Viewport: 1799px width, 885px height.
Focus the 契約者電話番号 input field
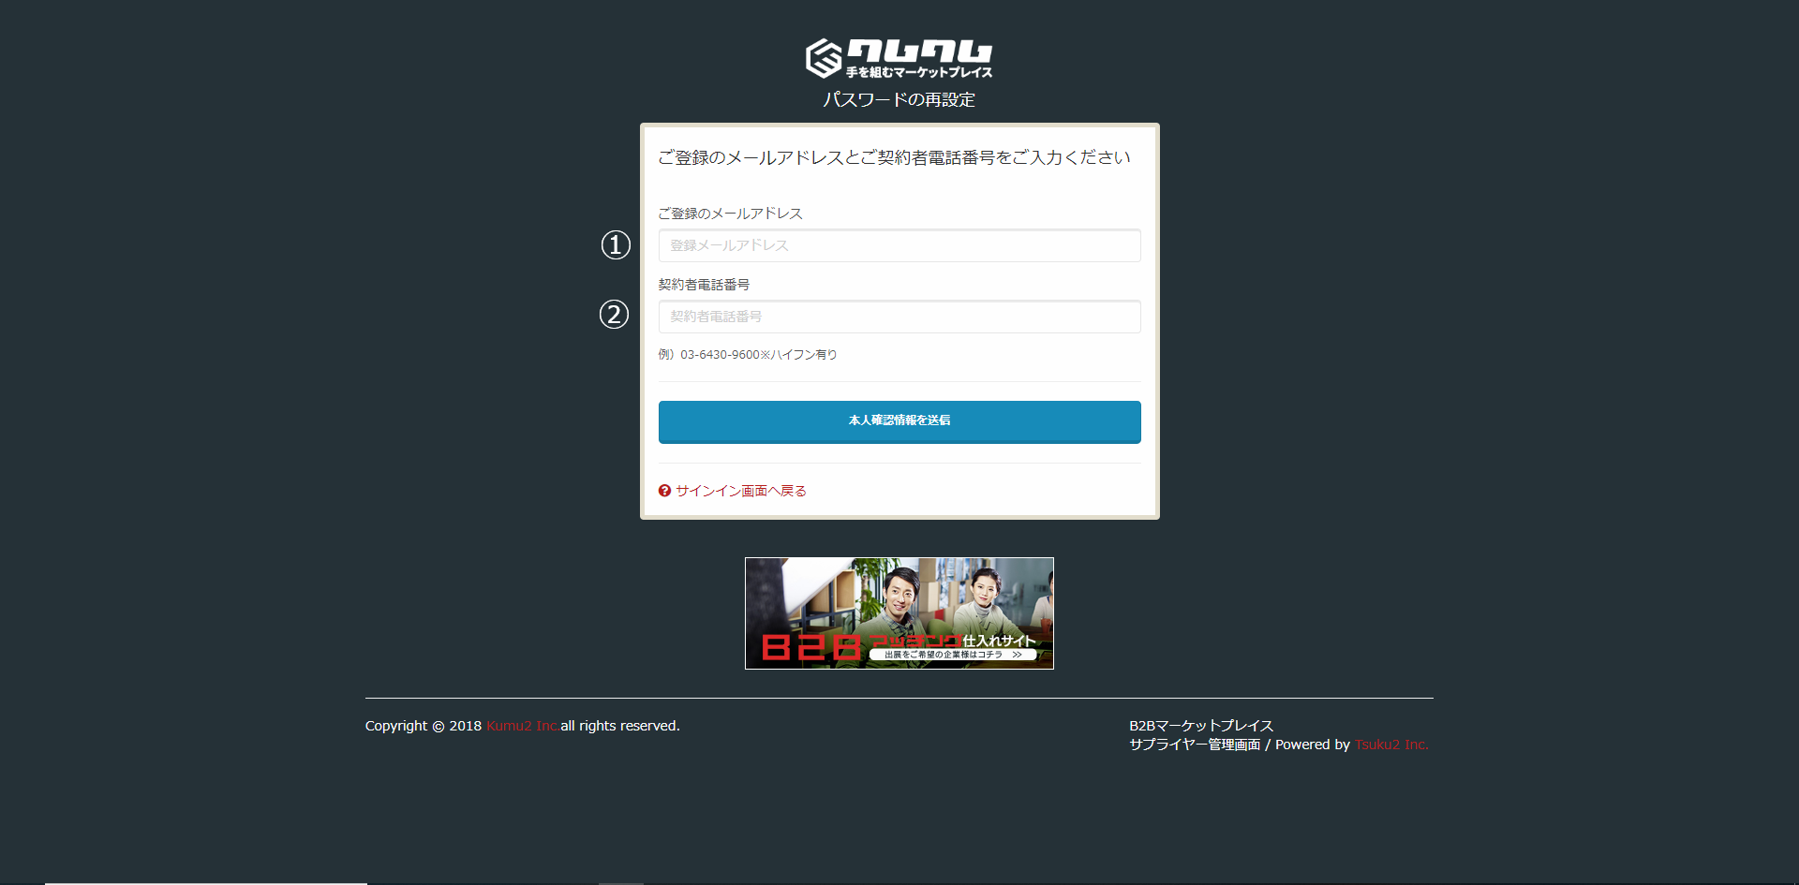[899, 317]
